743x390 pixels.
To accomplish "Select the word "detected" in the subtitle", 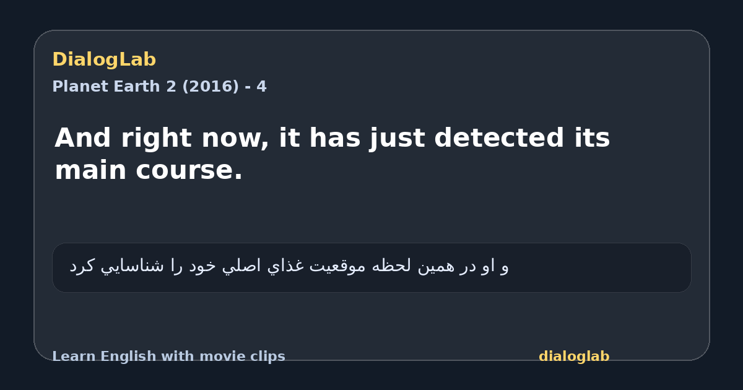I will tap(499, 138).
